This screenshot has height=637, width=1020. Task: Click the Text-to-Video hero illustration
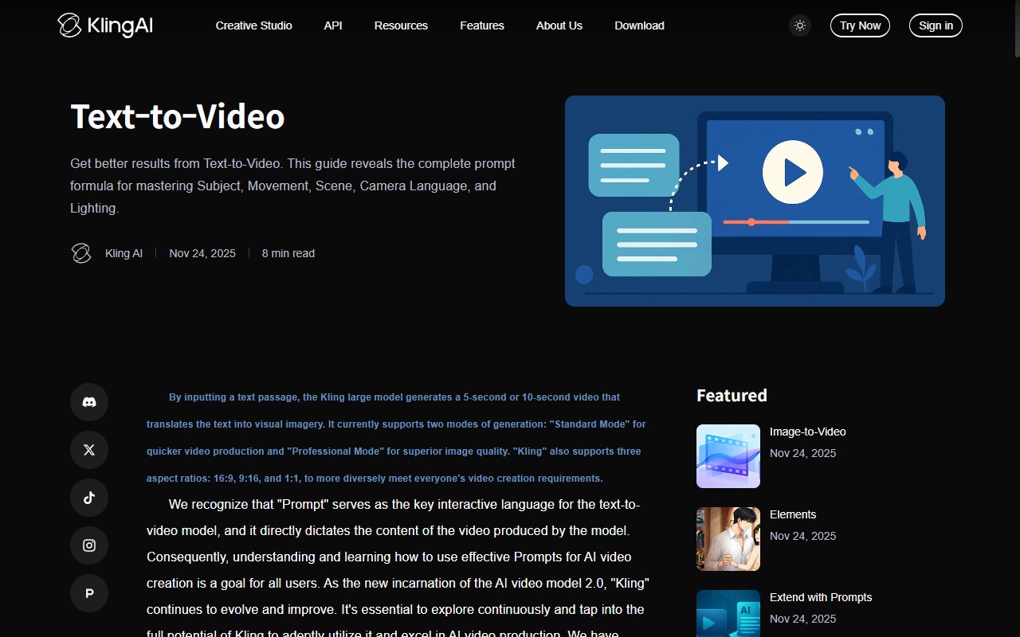tap(755, 201)
